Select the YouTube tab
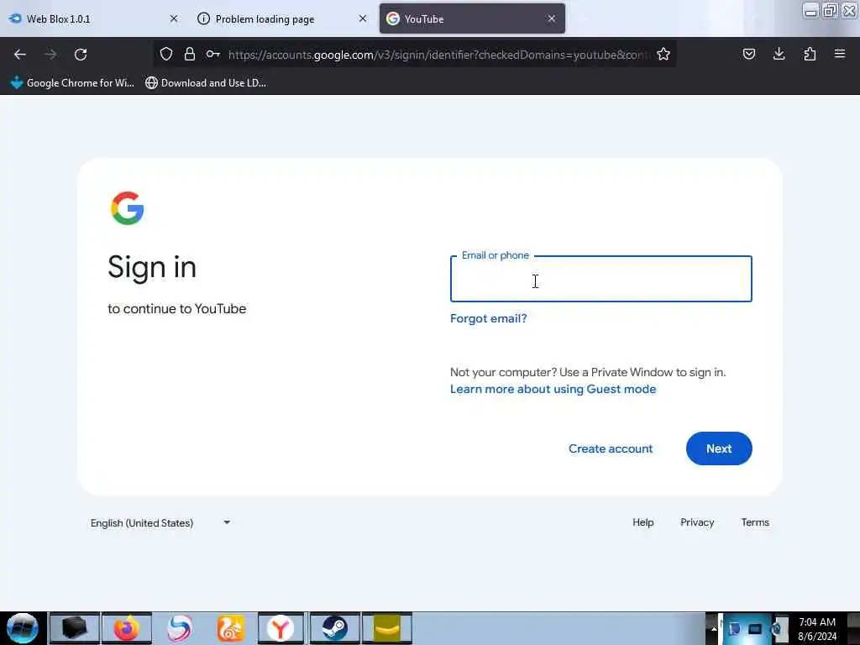 tap(472, 18)
